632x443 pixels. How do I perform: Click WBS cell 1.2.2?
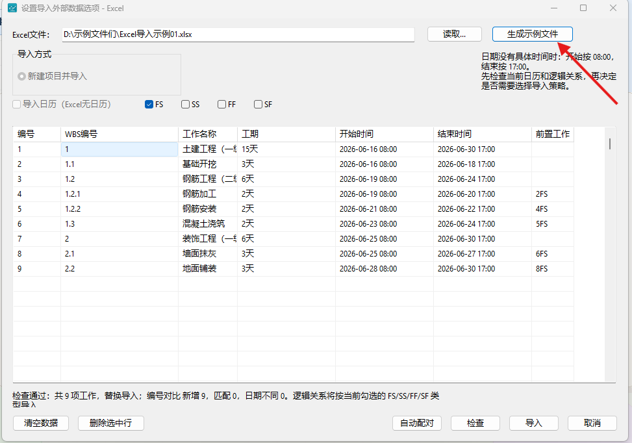click(120, 209)
